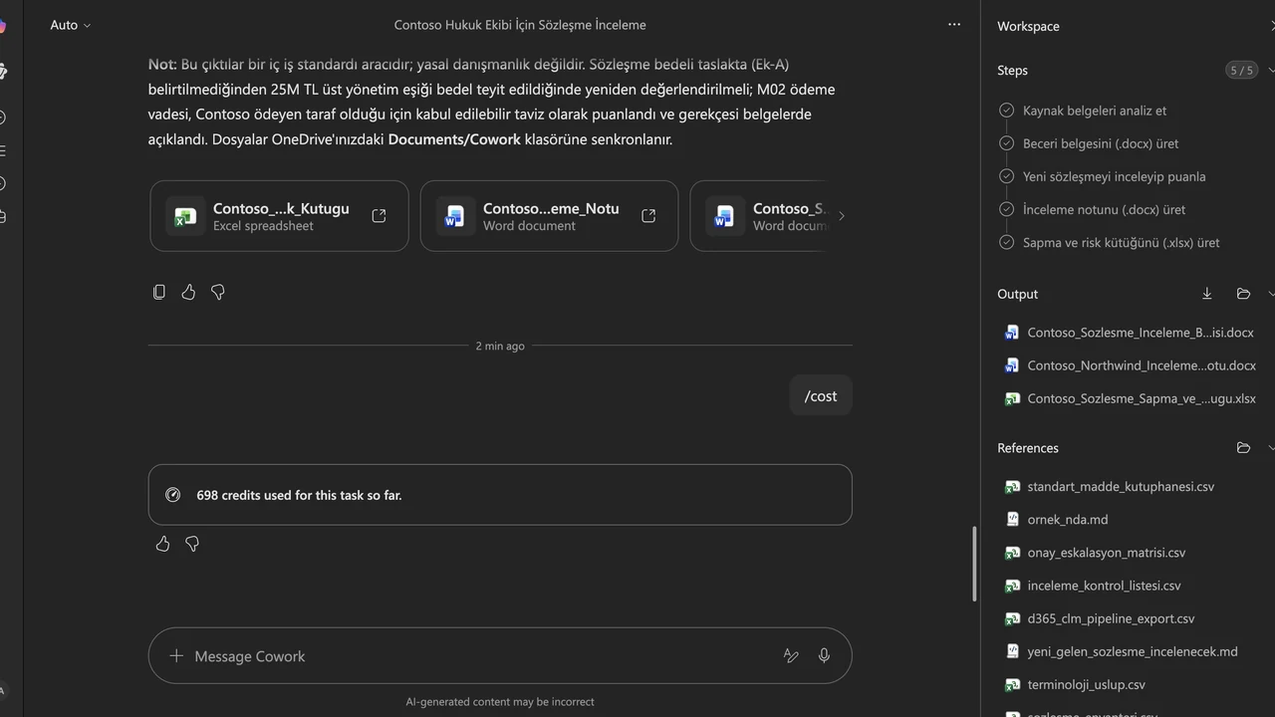Open inceleme_kontrol_listesi.csv reference
The image size is (1275, 717).
click(1104, 586)
